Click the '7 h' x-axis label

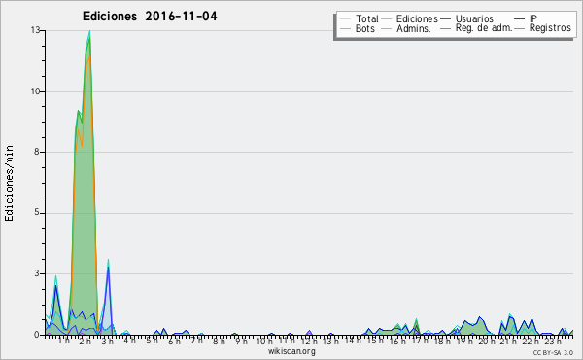coord(196,341)
